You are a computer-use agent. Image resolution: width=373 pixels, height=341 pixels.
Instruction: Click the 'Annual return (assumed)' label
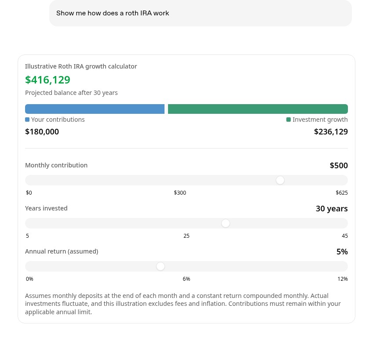62,251
